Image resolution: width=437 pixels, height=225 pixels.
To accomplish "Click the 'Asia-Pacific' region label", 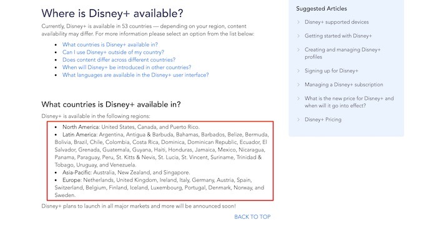I will 77,173.
